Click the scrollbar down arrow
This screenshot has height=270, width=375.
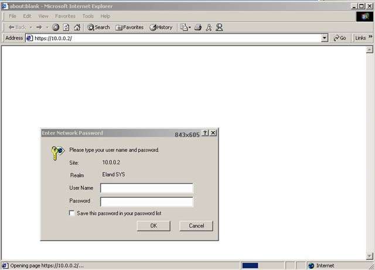point(370,256)
